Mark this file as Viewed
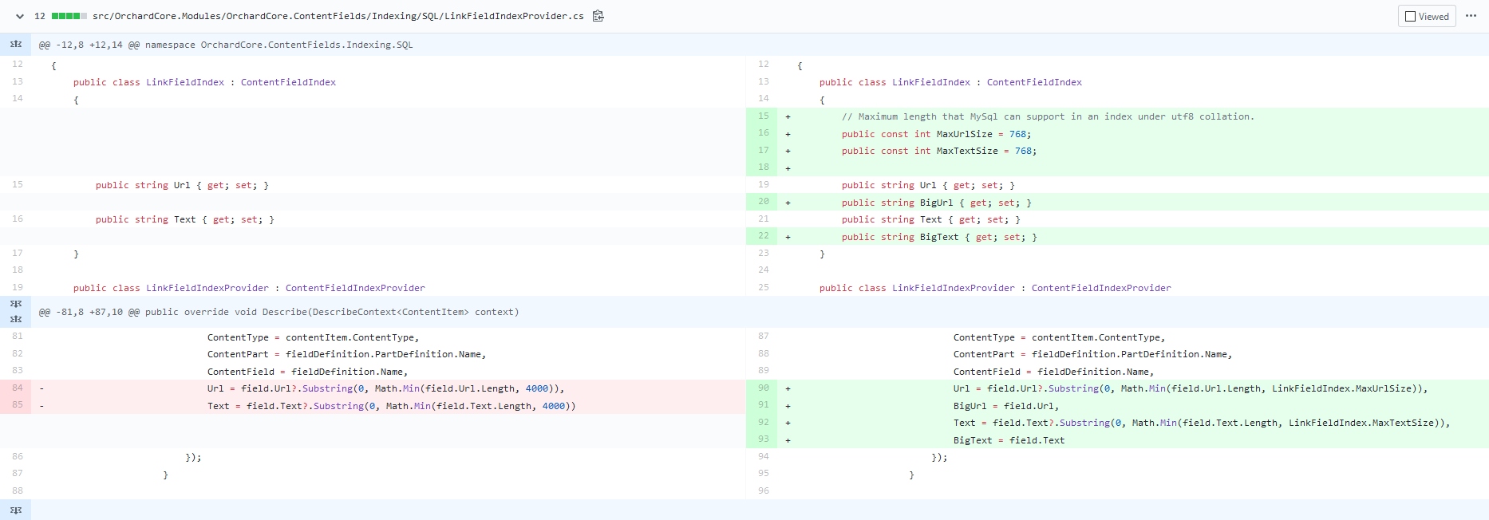This screenshot has width=1489, height=520. (1427, 16)
